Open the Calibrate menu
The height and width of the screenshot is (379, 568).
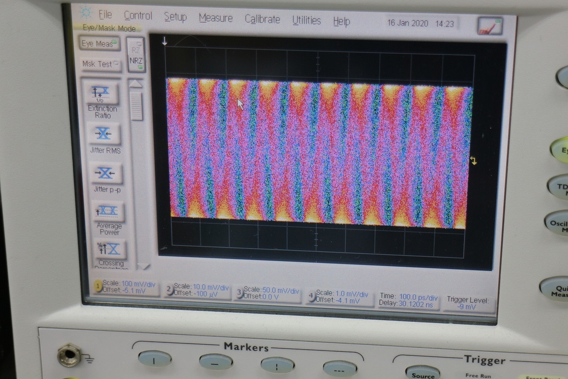(262, 20)
